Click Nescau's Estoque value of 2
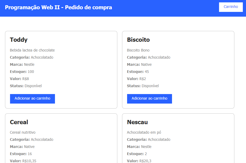 146,154
